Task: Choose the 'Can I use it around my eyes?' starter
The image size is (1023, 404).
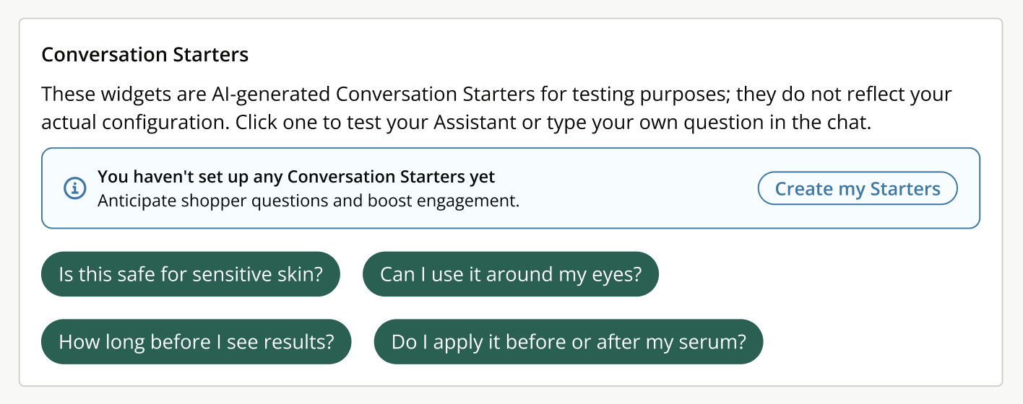Action: pyautogui.click(x=511, y=274)
